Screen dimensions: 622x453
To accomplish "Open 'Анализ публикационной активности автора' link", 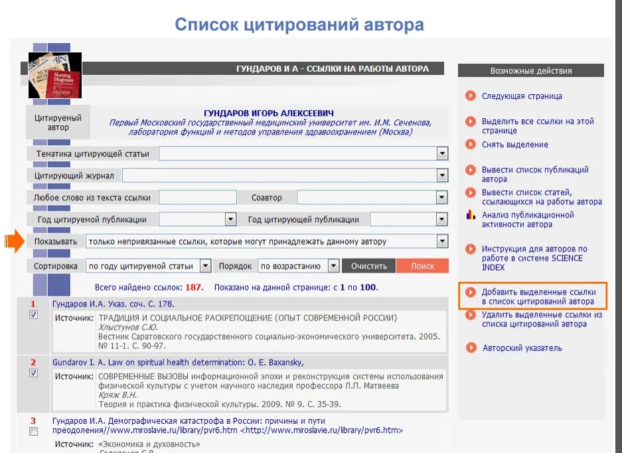I will pos(528,219).
